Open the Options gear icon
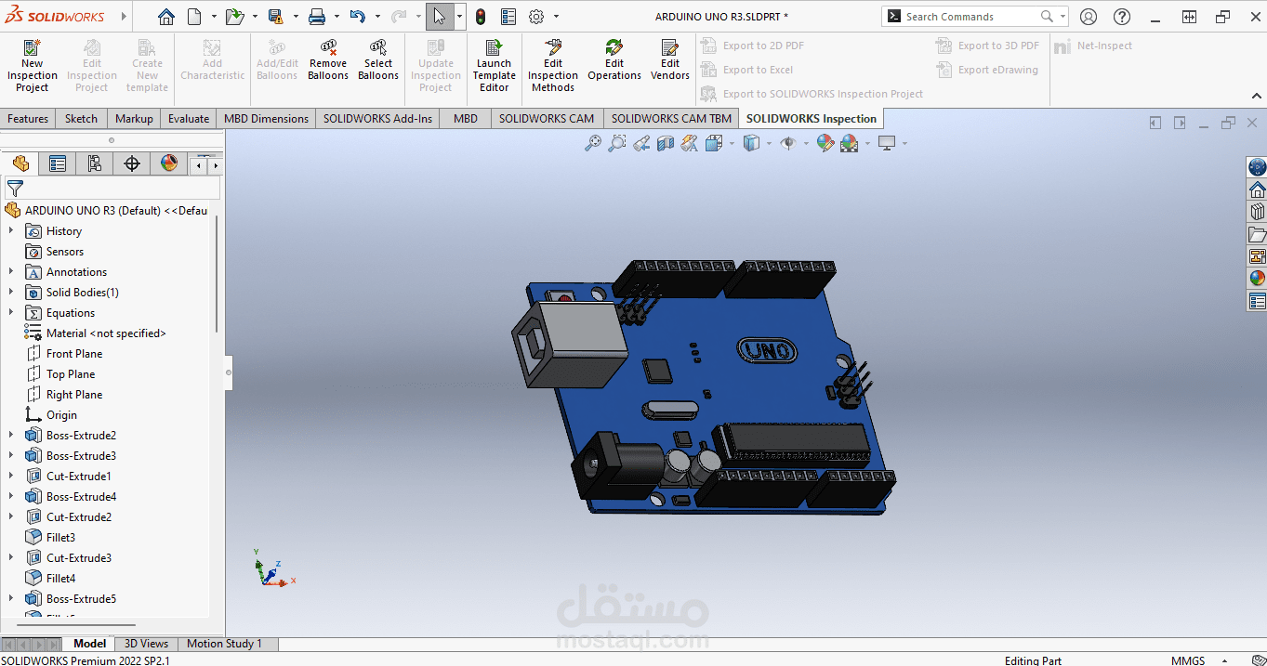Screen dimensions: 1267x666 (x=536, y=17)
